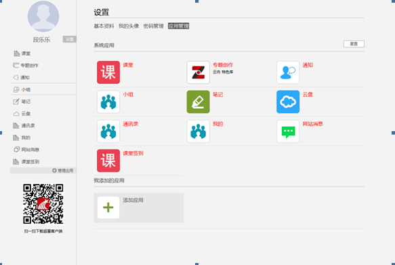Screen dimensions: 395x265
Task: Select 小组 label in sidebar menu
Action: [26, 90]
